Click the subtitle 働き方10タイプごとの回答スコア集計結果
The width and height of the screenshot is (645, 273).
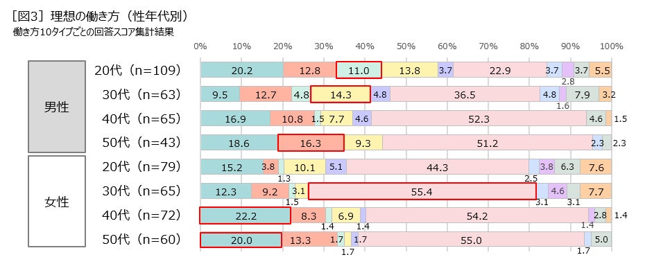[94, 33]
